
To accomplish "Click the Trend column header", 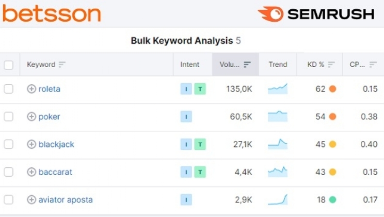I will click(278, 65).
